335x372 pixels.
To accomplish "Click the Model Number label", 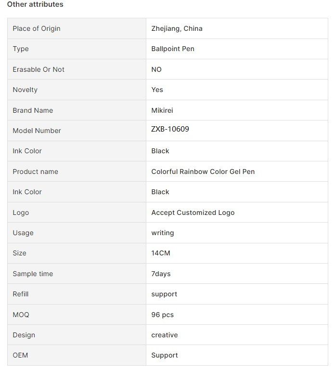I will click(x=37, y=131).
